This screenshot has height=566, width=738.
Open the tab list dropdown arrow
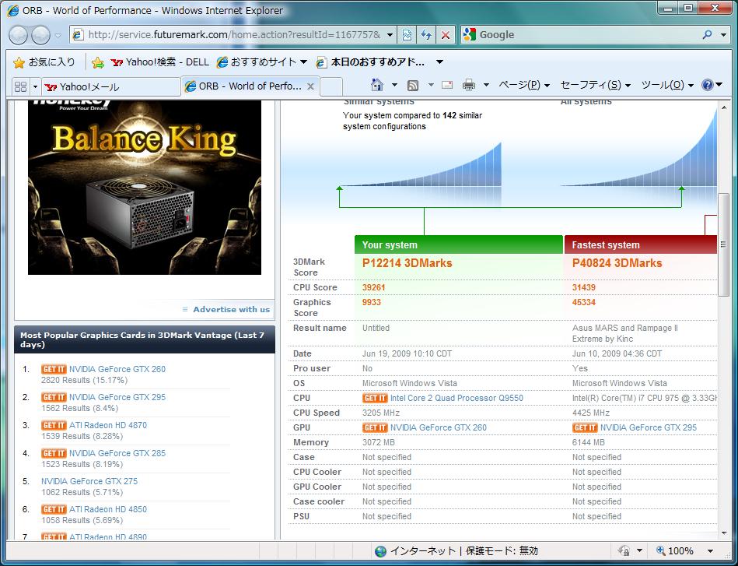[35, 86]
